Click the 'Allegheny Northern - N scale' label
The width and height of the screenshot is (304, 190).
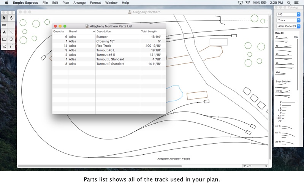[174, 158]
